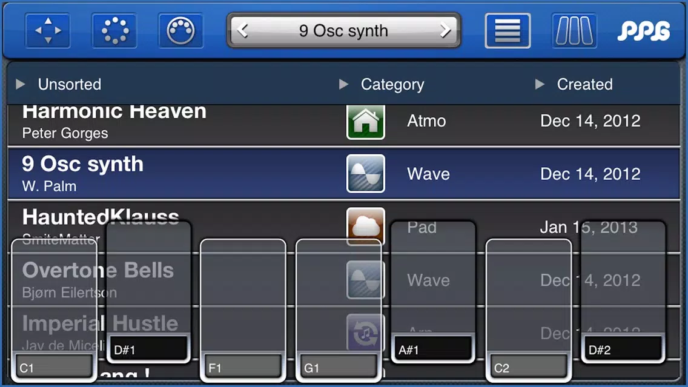This screenshot has height=387, width=688.
Task: Click Harmonic Heaven's Dec 14, 2012 date
Action: [590, 121]
